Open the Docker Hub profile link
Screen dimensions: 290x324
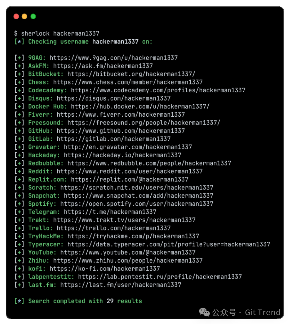coord(140,107)
